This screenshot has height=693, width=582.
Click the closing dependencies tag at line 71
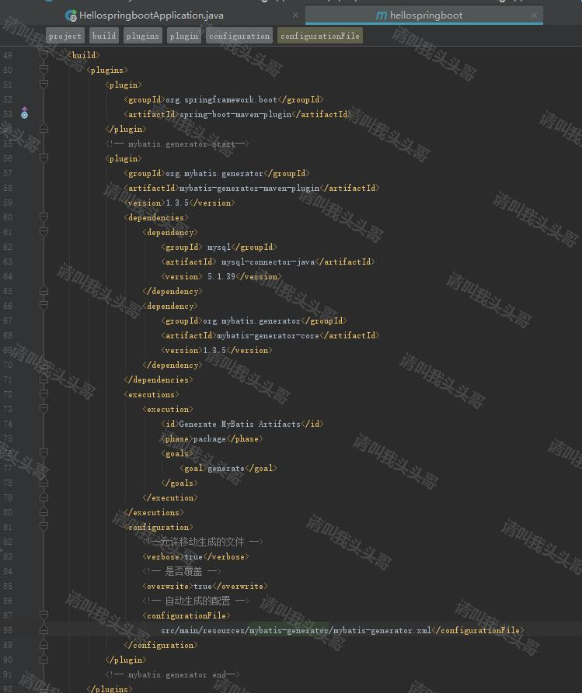tap(159, 380)
